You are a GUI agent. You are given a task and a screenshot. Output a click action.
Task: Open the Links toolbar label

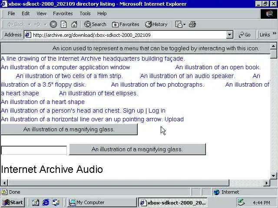265,35
